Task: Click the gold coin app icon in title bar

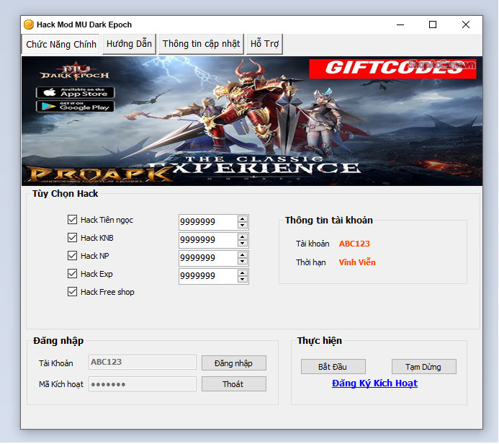Action: pyautogui.click(x=29, y=25)
